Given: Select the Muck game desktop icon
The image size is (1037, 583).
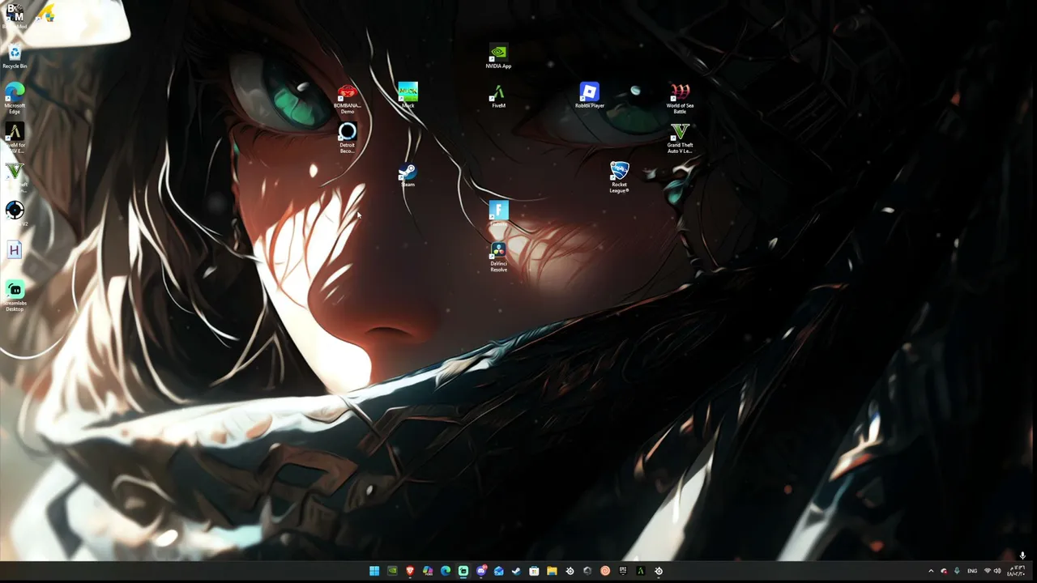Looking at the screenshot, I should point(408,96).
